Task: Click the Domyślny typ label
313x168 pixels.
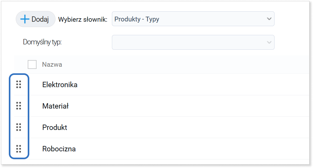Action: pyautogui.click(x=42, y=42)
